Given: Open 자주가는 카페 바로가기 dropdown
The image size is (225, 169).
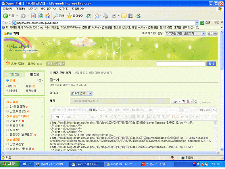Looking at the screenshot, I should (x=185, y=33).
